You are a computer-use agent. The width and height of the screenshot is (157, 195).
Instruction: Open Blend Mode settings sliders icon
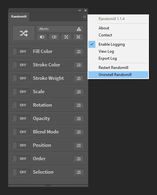coord(79,132)
